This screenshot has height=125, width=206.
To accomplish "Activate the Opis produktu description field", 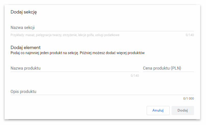I will 102,91.
